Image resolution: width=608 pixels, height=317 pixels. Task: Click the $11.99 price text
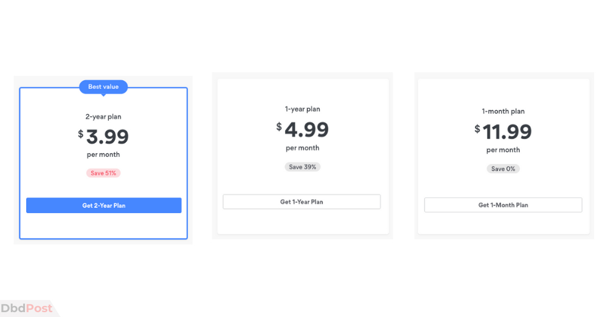coord(503,132)
